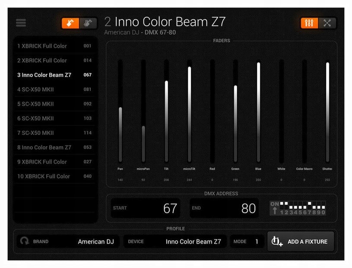Screen dimensions: 352x268
Task: Click the Color Macro fader track
Action: point(304,111)
